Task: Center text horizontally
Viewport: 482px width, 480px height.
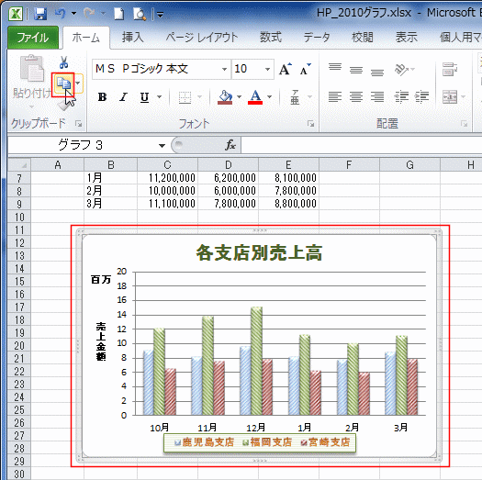Action: (356, 97)
